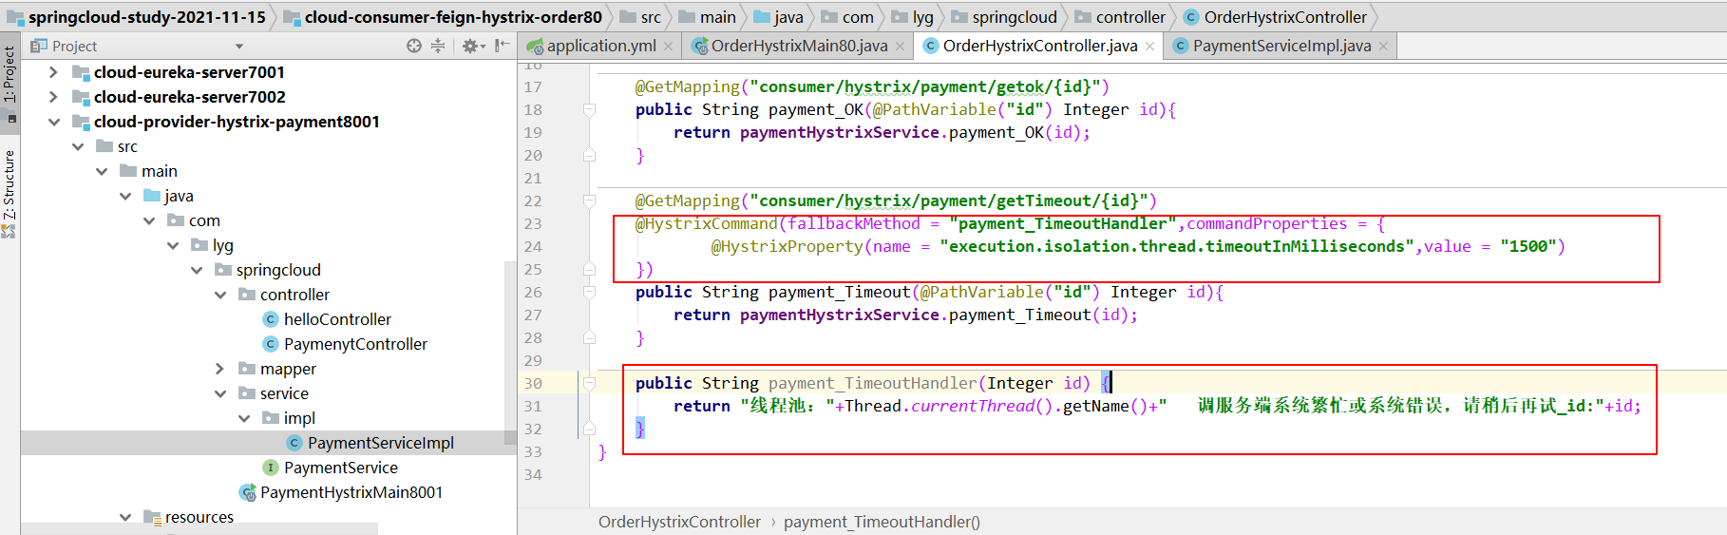Screen dimensions: 1727x535
Task: Select cloud-provider-hystrix-payment8001 in tree
Action: pyautogui.click(x=237, y=122)
